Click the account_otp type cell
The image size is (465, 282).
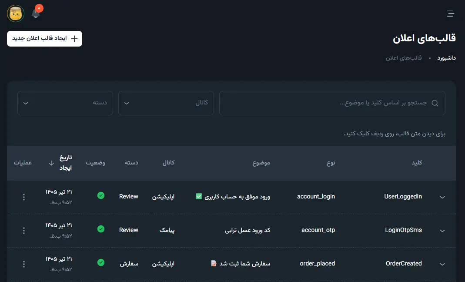318,230
